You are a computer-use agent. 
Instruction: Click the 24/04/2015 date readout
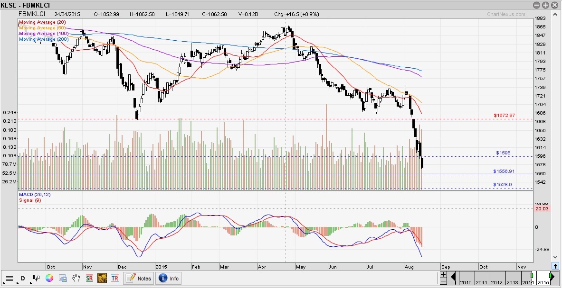[x=67, y=14]
